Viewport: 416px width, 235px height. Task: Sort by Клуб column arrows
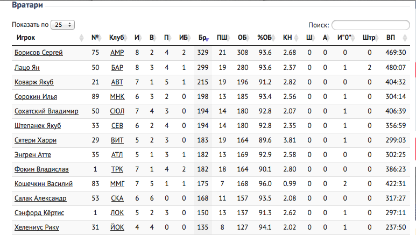(126, 38)
